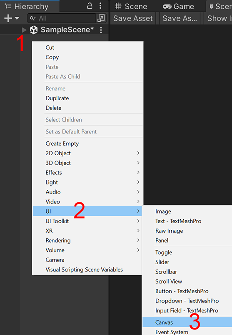Click the search magnifier icon in Hierarchy

[32, 18]
